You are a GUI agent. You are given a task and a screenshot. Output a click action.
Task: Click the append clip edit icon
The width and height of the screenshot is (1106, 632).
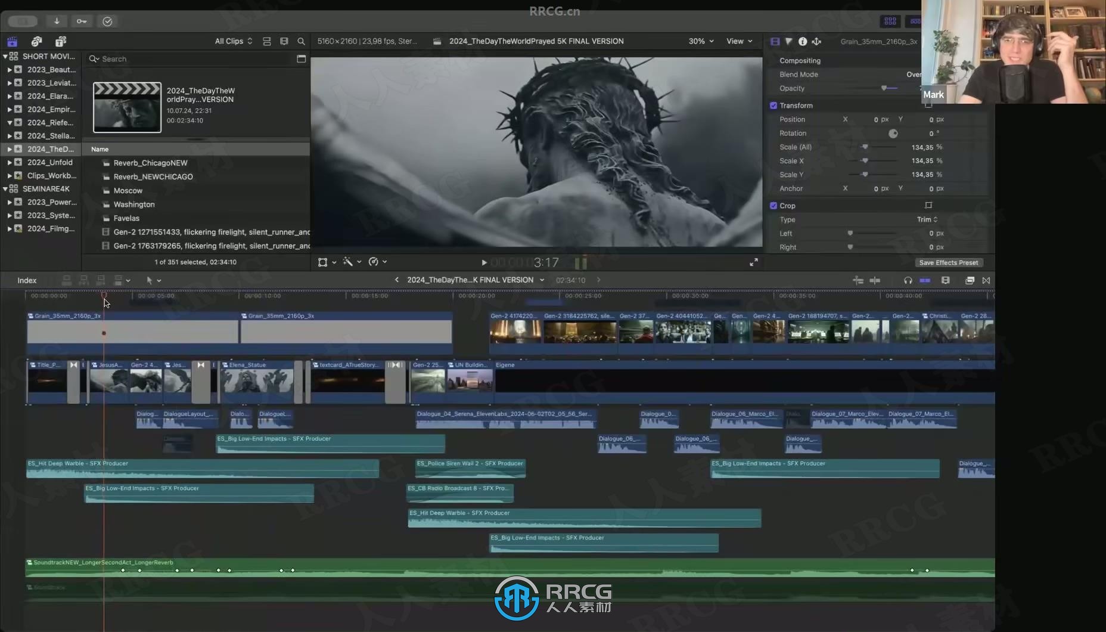click(x=101, y=280)
